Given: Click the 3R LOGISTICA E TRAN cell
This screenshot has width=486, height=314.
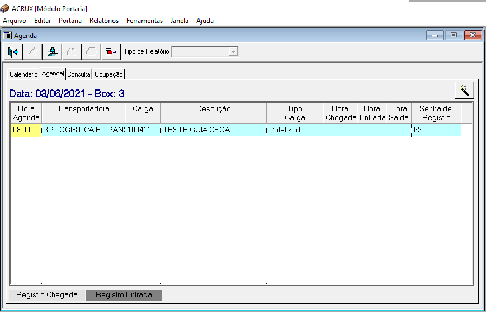Looking at the screenshot, I should [83, 130].
